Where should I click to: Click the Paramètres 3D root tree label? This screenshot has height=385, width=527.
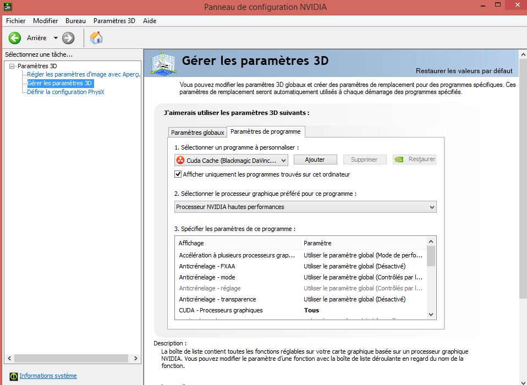(x=37, y=66)
